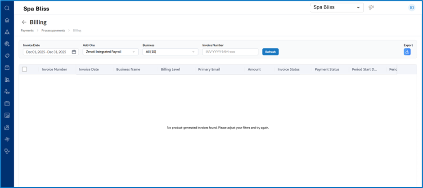This screenshot has height=188, width=423.
Task: Sort by Period Start D... column header
Action: tap(364, 69)
